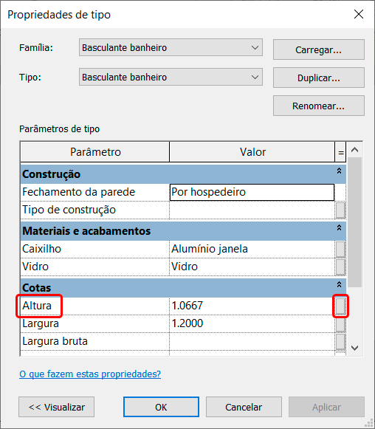
Task: Click the equals column header
Action: [340, 152]
